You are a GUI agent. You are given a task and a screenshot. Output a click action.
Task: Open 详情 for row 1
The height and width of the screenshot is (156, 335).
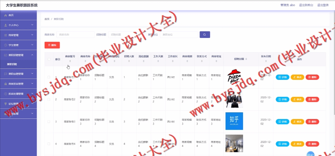coord(282,77)
